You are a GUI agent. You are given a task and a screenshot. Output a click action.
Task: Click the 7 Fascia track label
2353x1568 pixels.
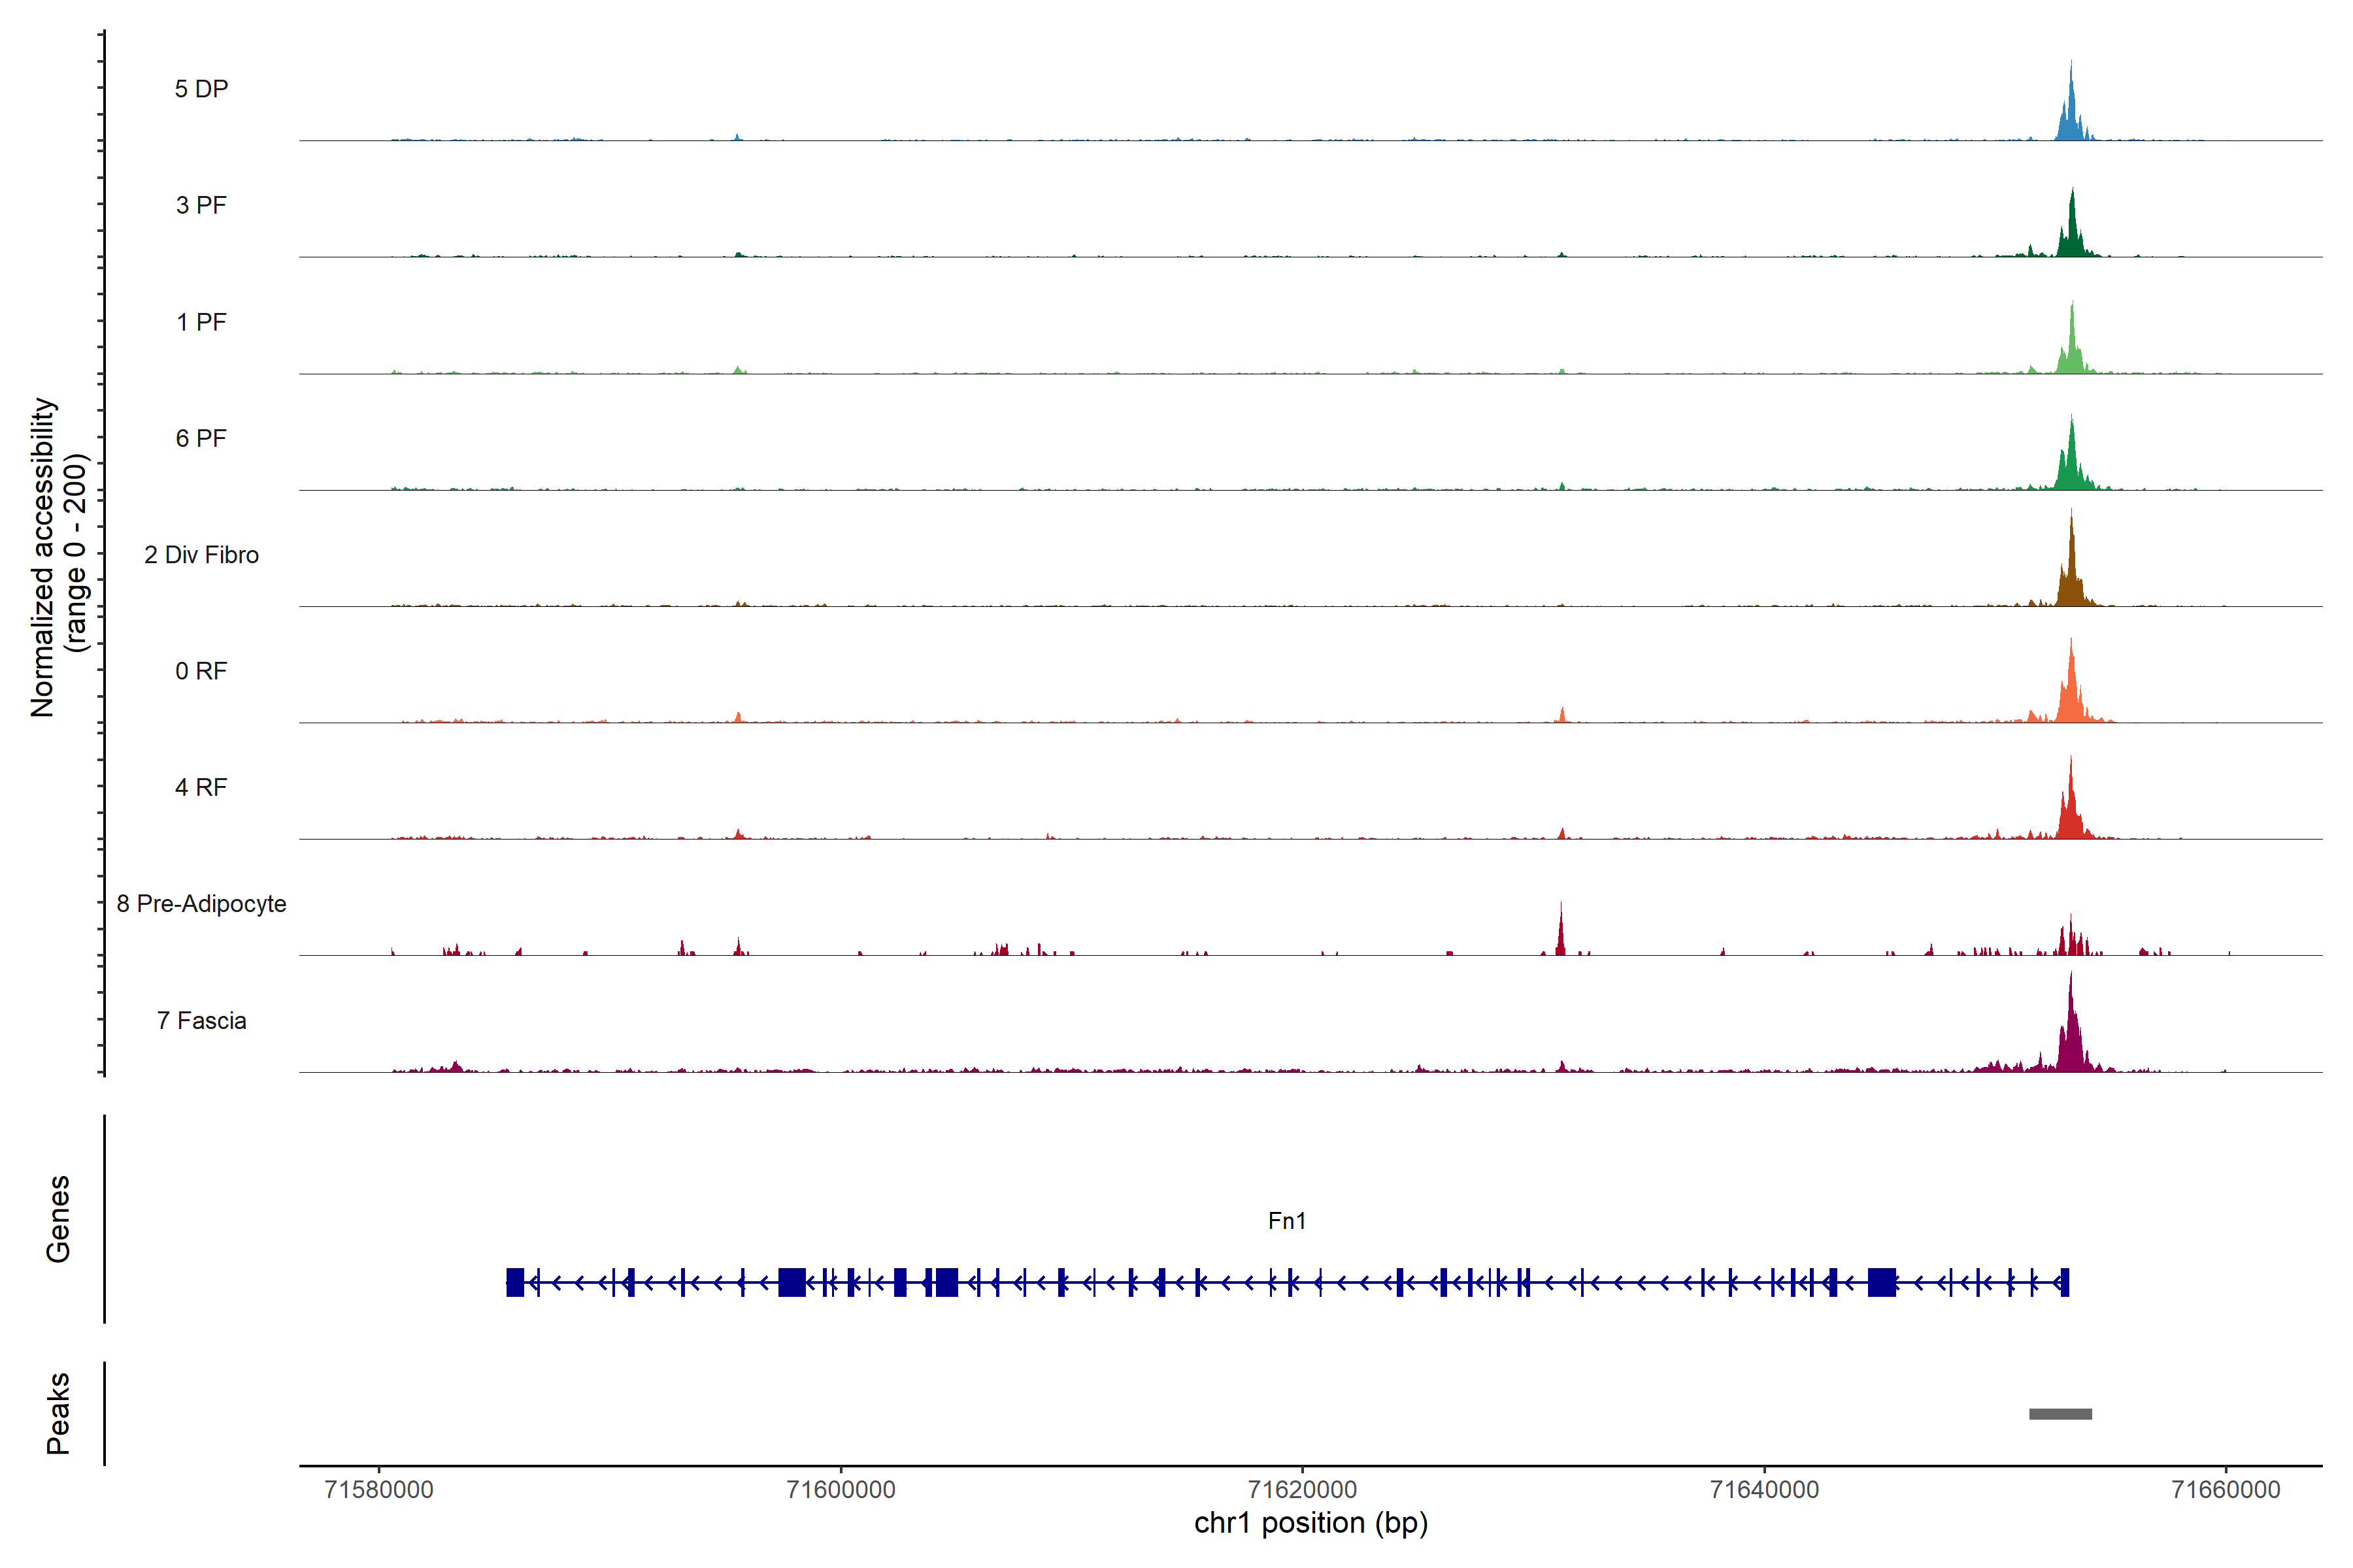point(201,1020)
